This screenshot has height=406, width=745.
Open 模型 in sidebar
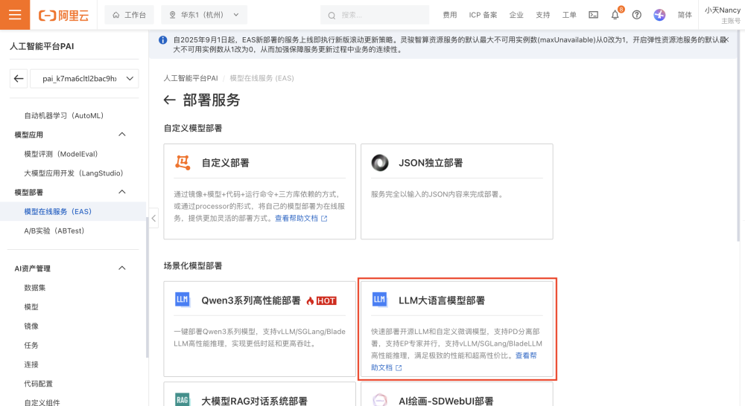tap(31, 307)
